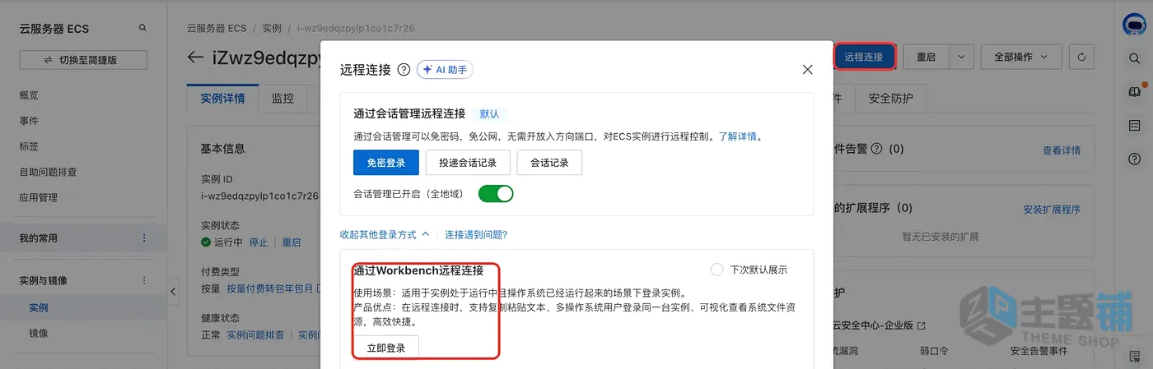The image size is (1153, 369).
Task: Click 实例 in the breadcrumb
Action: (x=273, y=28)
